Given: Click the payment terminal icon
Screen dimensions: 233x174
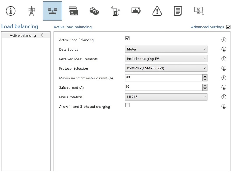Looking at the screenshot, I should [x=94, y=11].
